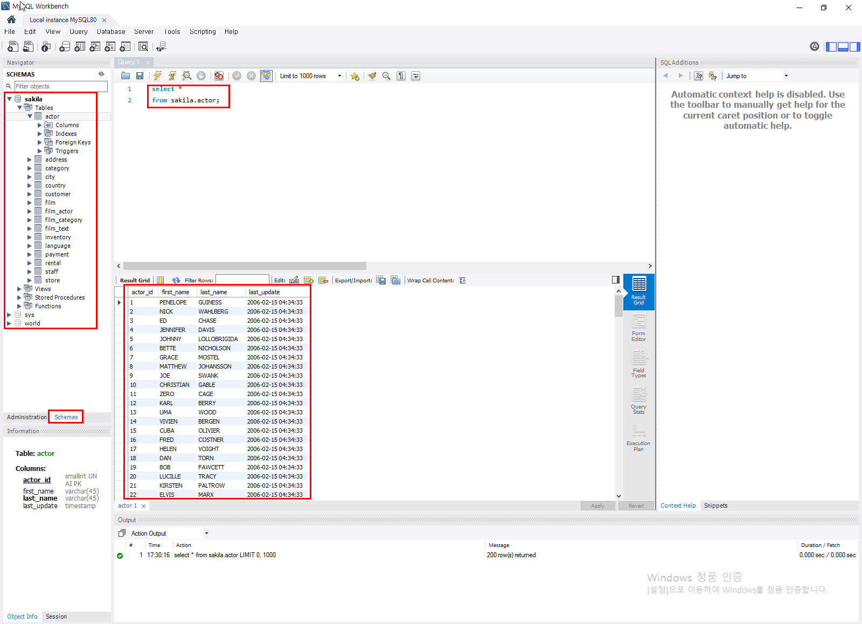Create a new view icon
862x624 pixels.
click(x=95, y=47)
